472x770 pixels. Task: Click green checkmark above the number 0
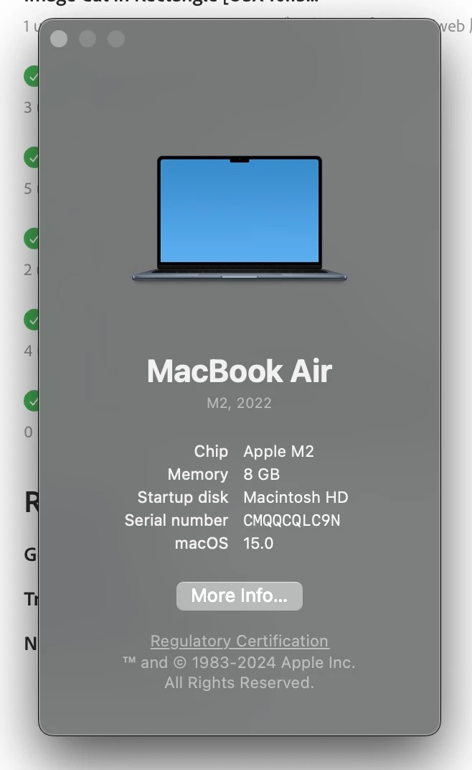32,401
